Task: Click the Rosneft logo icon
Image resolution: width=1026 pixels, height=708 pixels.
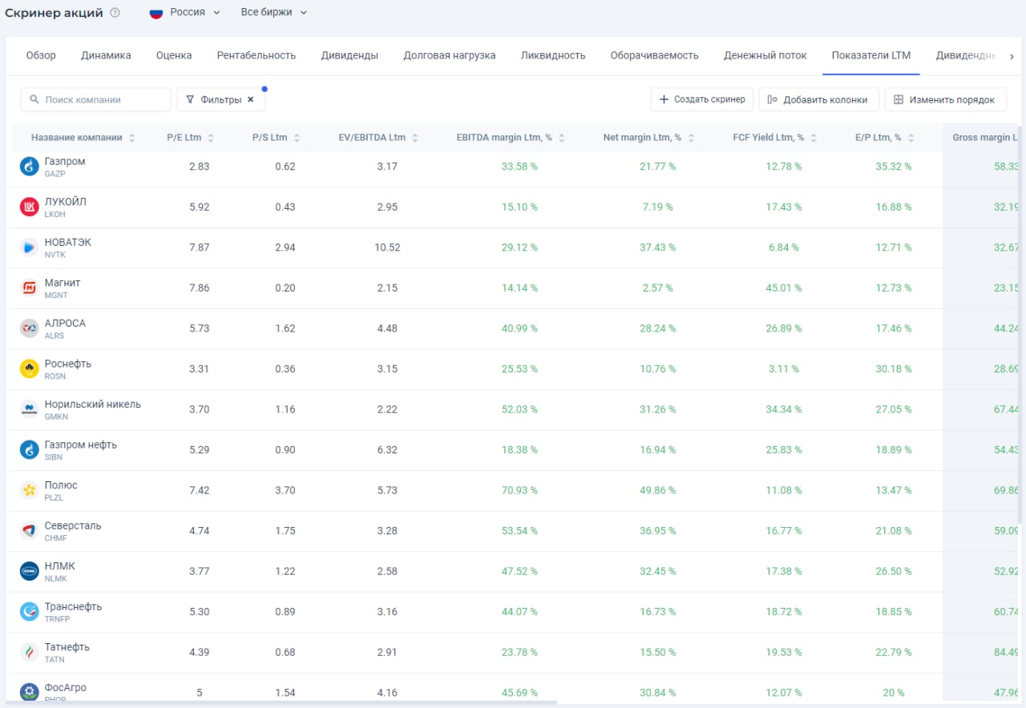Action: [30, 368]
